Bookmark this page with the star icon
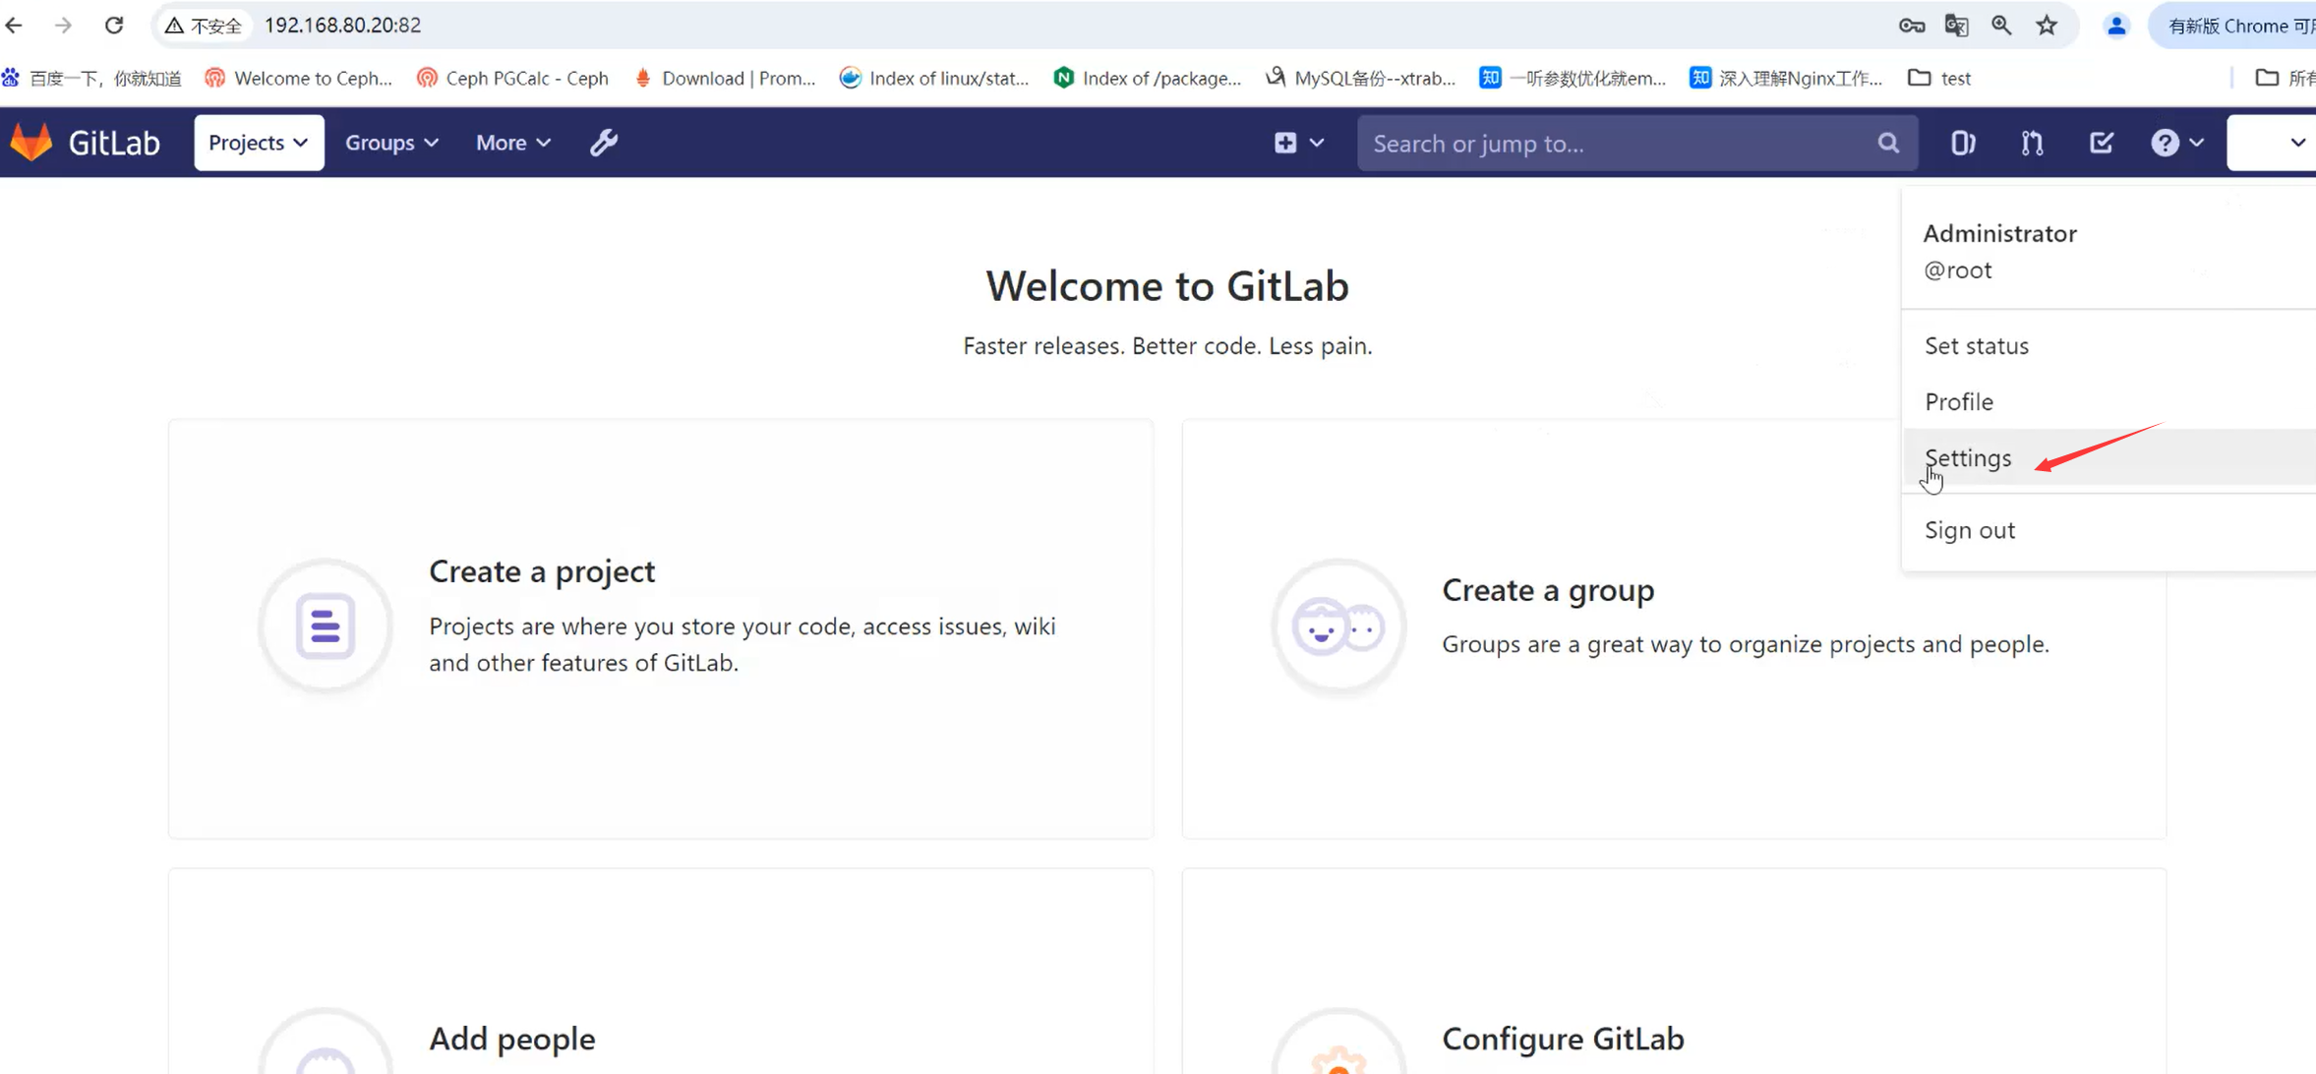 pos(2047,26)
